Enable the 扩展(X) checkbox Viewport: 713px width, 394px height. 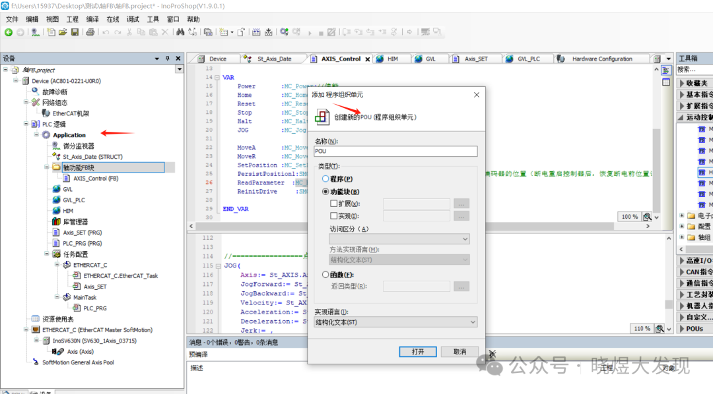[334, 204]
